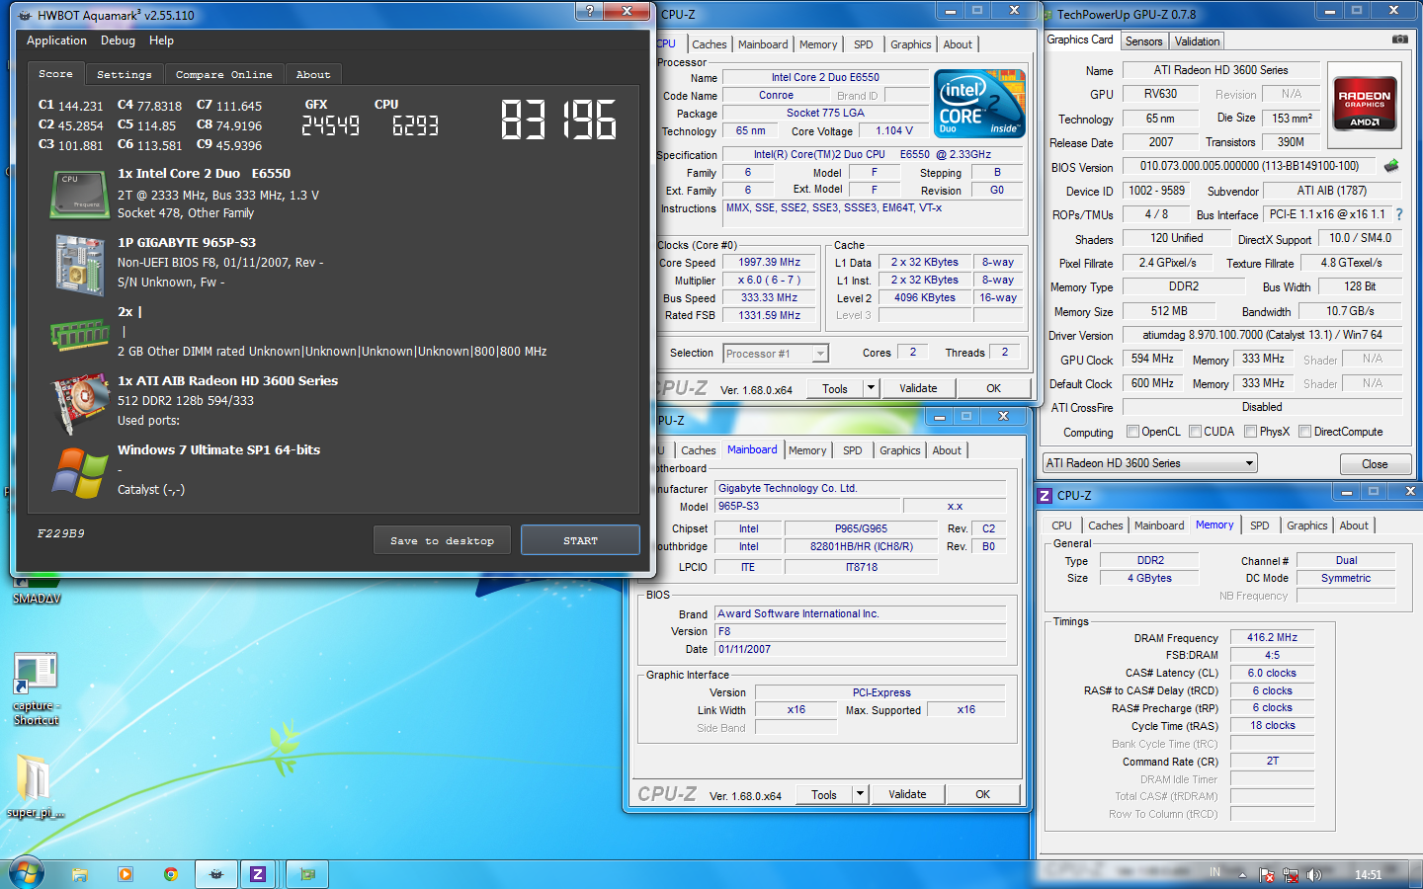Toggle the CUDA checkbox in GPU-Z
Screen dimensions: 1423x889
[1196, 432]
